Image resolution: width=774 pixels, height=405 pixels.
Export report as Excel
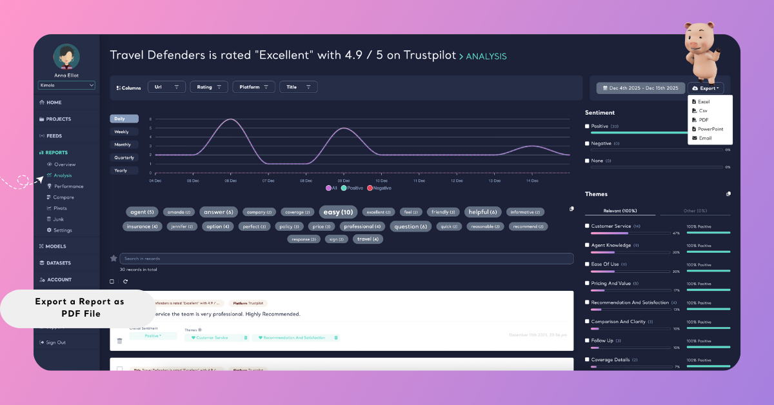[700, 102]
